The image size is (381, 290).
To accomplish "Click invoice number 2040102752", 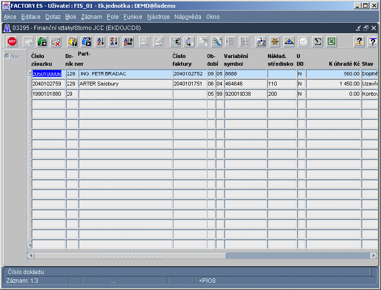I will pos(189,74).
